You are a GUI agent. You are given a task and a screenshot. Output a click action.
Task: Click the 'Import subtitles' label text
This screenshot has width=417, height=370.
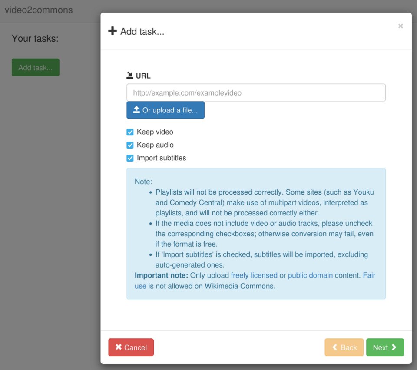(x=162, y=158)
